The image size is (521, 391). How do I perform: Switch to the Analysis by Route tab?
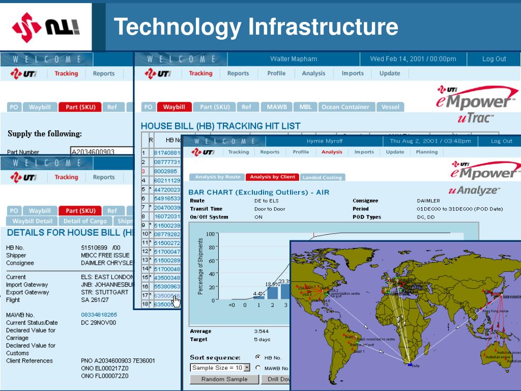pyautogui.click(x=217, y=177)
